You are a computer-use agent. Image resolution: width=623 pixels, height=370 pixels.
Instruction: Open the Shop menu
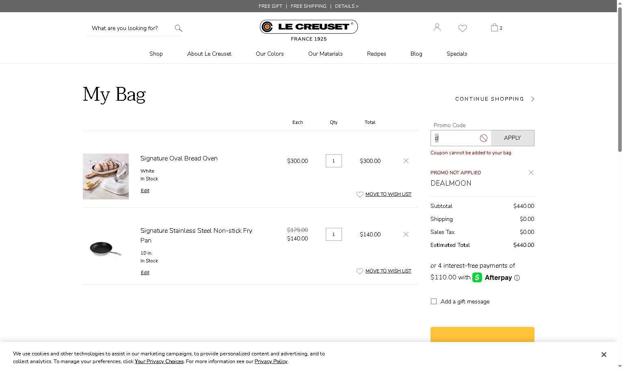pyautogui.click(x=156, y=54)
